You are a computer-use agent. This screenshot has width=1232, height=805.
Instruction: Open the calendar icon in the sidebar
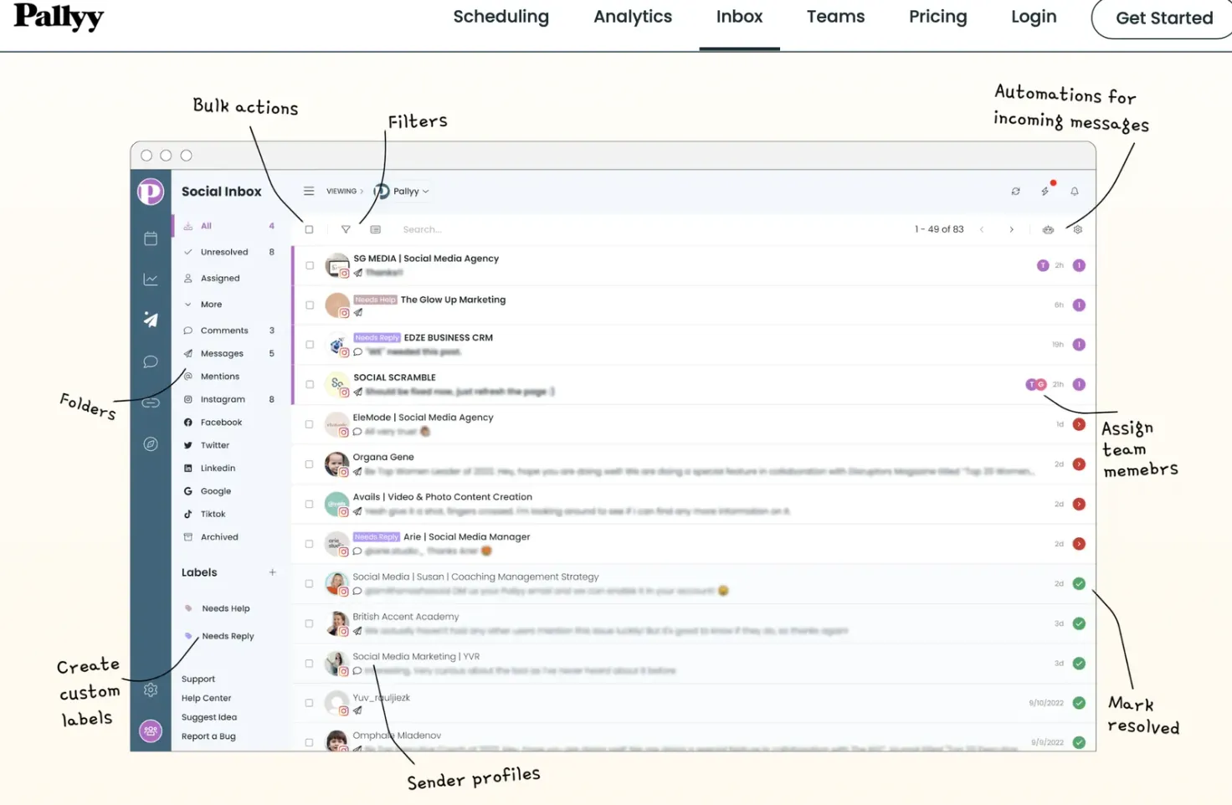coord(151,238)
